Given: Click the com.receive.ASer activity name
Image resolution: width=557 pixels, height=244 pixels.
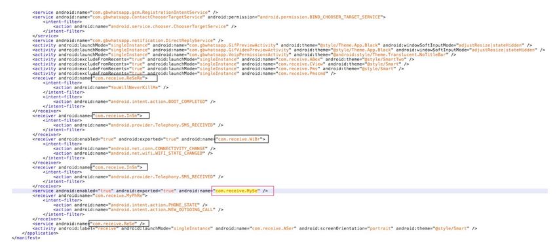Looking at the screenshot, I should 273,228.
